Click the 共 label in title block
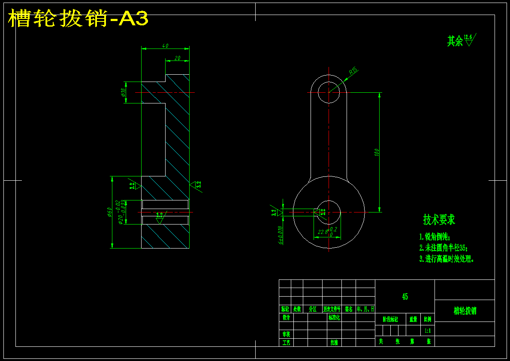Viewport: 510px width, 361px height. click(381, 341)
